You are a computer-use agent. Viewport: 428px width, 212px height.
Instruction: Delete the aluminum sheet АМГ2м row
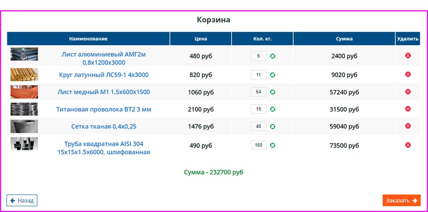tap(408, 55)
